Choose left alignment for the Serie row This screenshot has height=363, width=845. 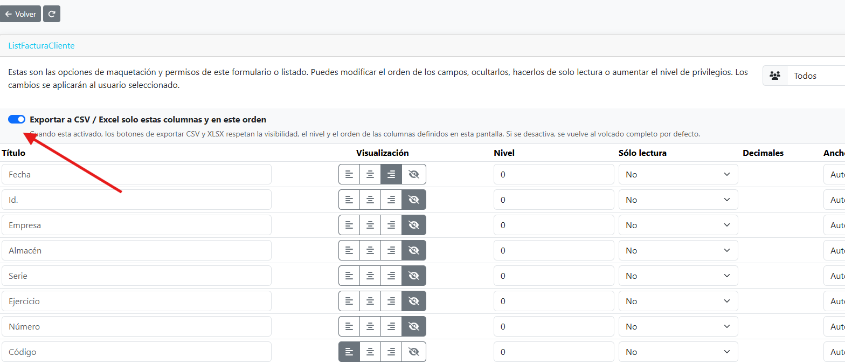point(349,276)
